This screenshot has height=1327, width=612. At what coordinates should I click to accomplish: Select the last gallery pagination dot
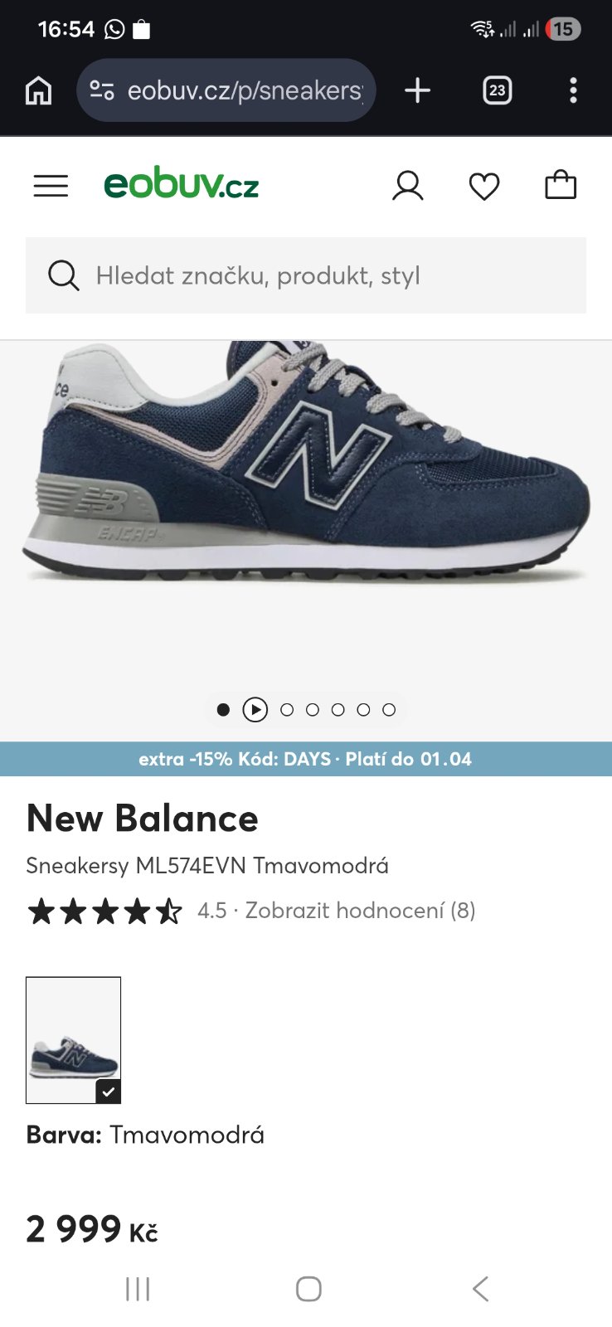(x=389, y=710)
